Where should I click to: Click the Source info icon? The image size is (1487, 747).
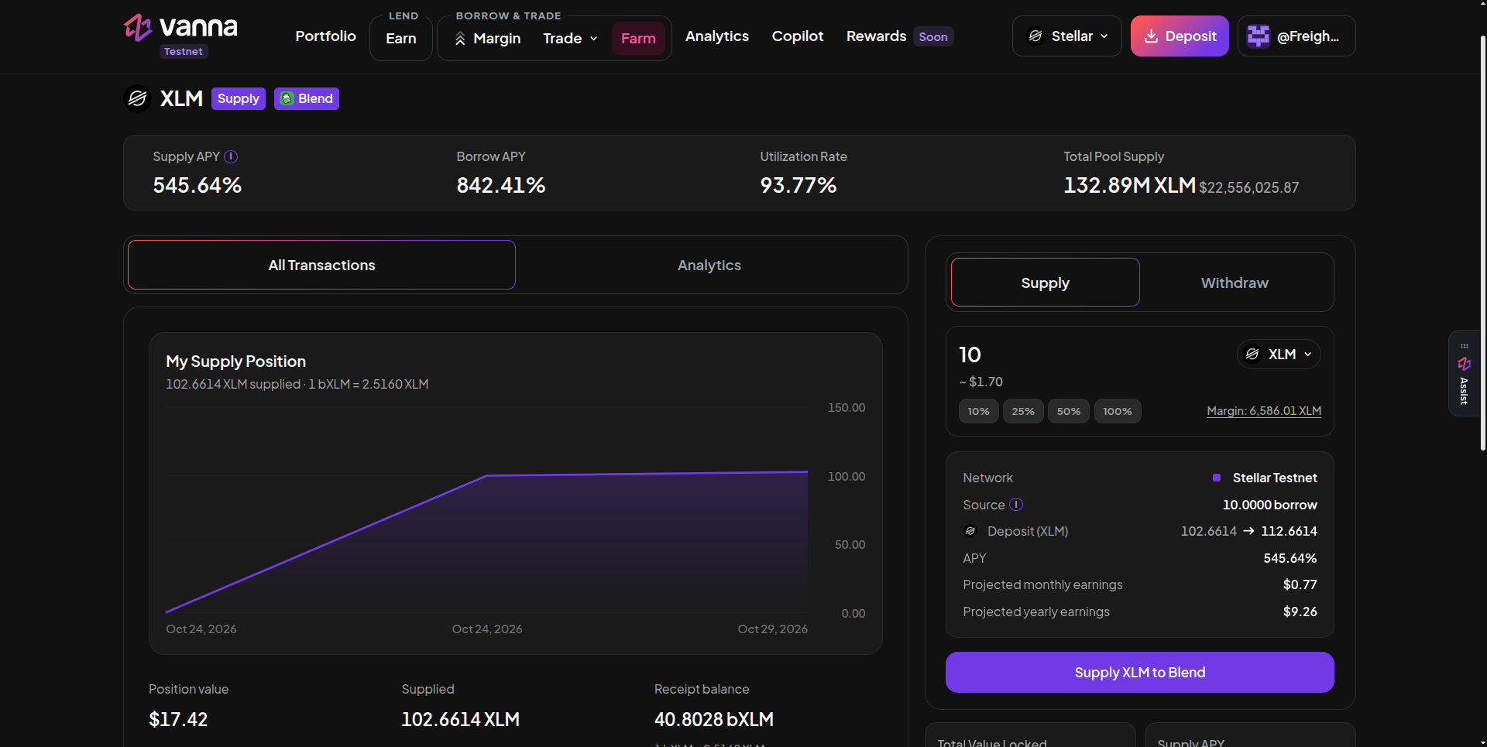[x=1016, y=505]
